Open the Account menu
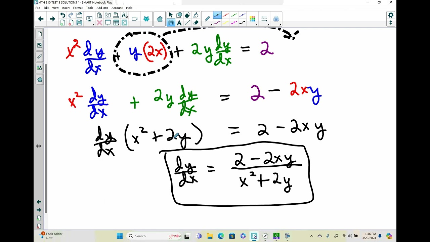Image resolution: width=430 pixels, height=242 pixels. point(117,8)
